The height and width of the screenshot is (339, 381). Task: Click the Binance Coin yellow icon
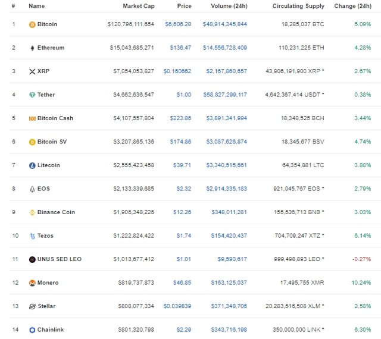(x=32, y=212)
